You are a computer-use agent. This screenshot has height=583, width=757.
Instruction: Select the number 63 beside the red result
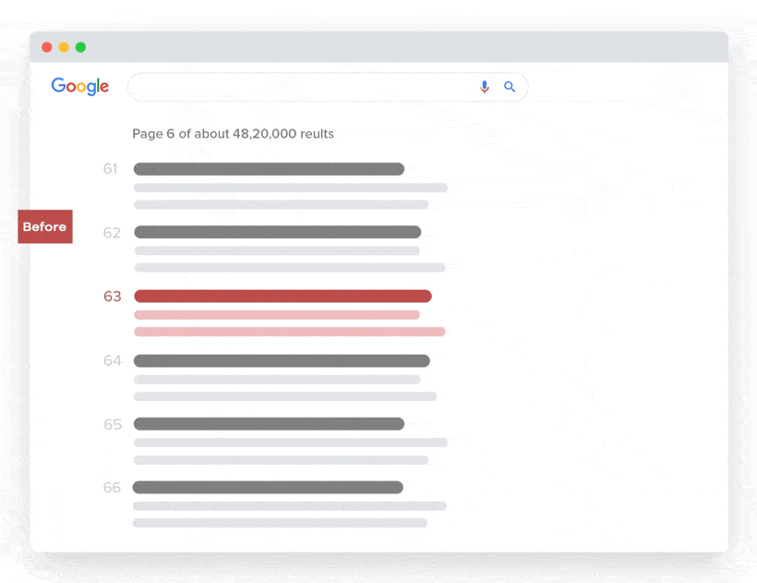point(112,296)
